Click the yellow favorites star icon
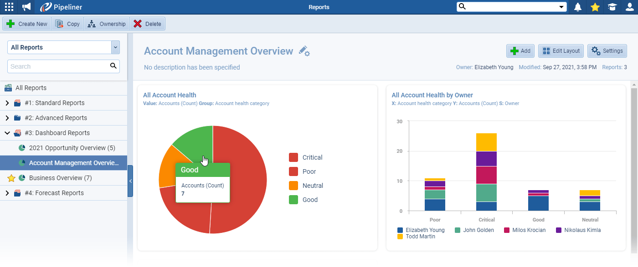This screenshot has width=638, height=267. [595, 7]
